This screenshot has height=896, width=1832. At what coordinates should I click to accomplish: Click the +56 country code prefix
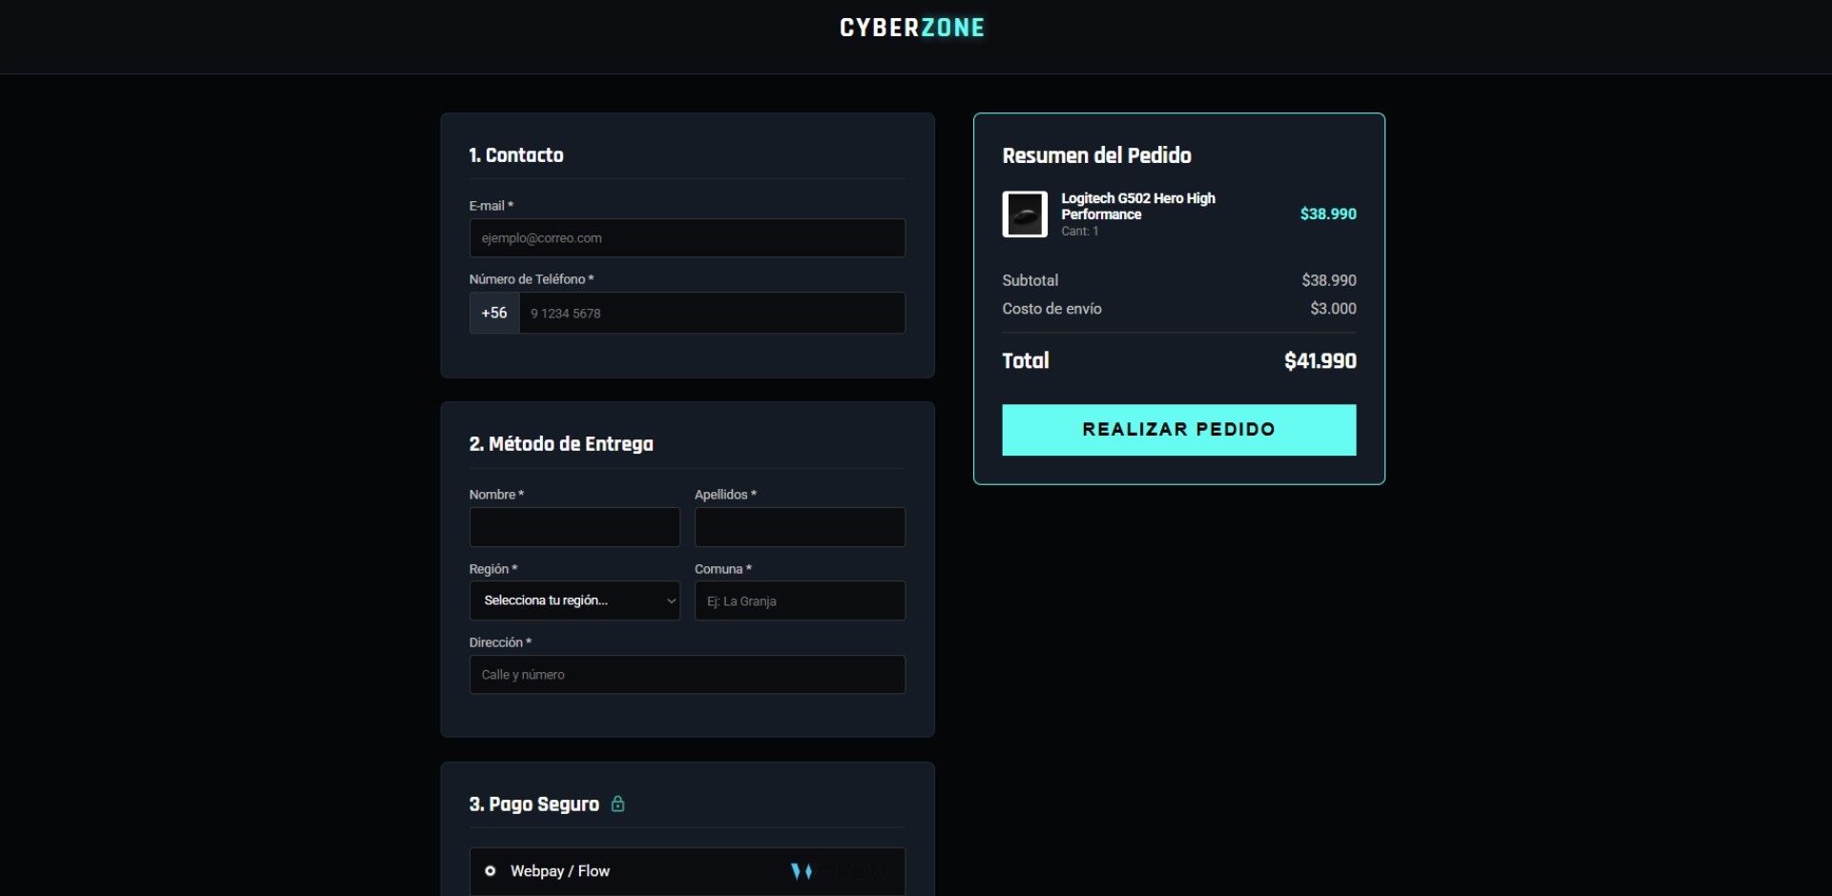pos(493,313)
